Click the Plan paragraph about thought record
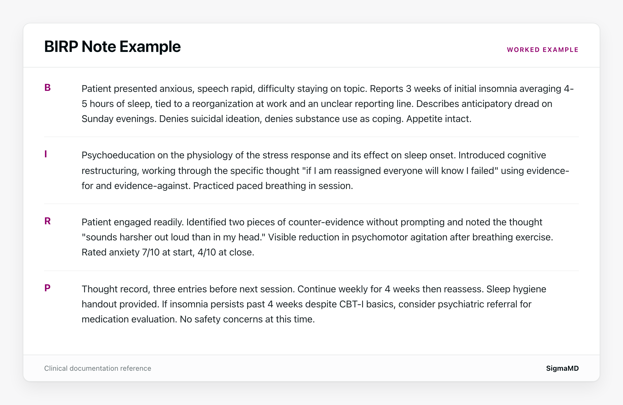Image resolution: width=623 pixels, height=405 pixels. click(314, 304)
